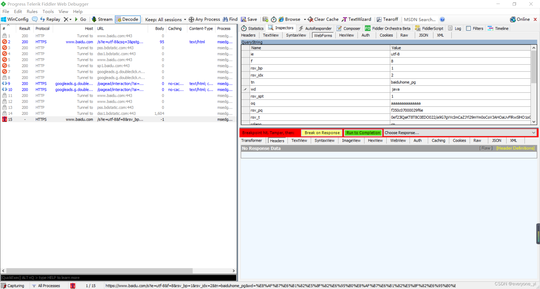The image size is (540, 289).
Task: Select the request Raw tab
Action: (404, 35)
